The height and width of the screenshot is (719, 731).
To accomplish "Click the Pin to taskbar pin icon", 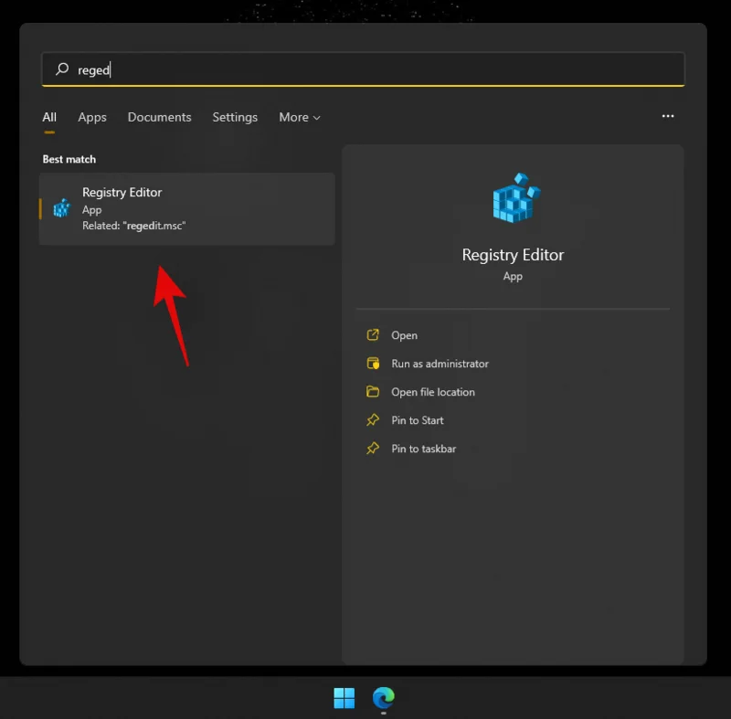I will 374,449.
